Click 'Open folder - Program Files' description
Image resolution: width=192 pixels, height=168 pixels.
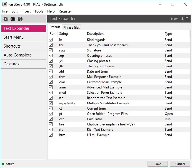tap(107, 114)
